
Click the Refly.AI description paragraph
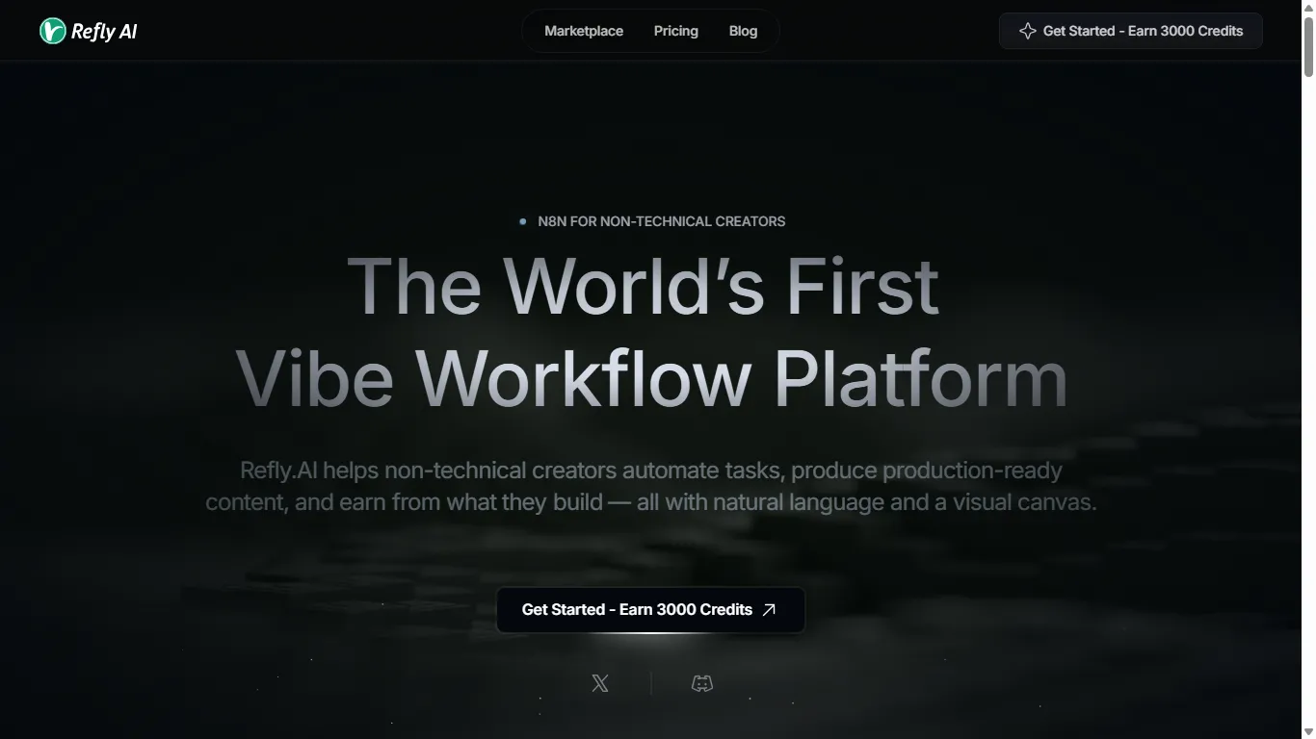651,486
